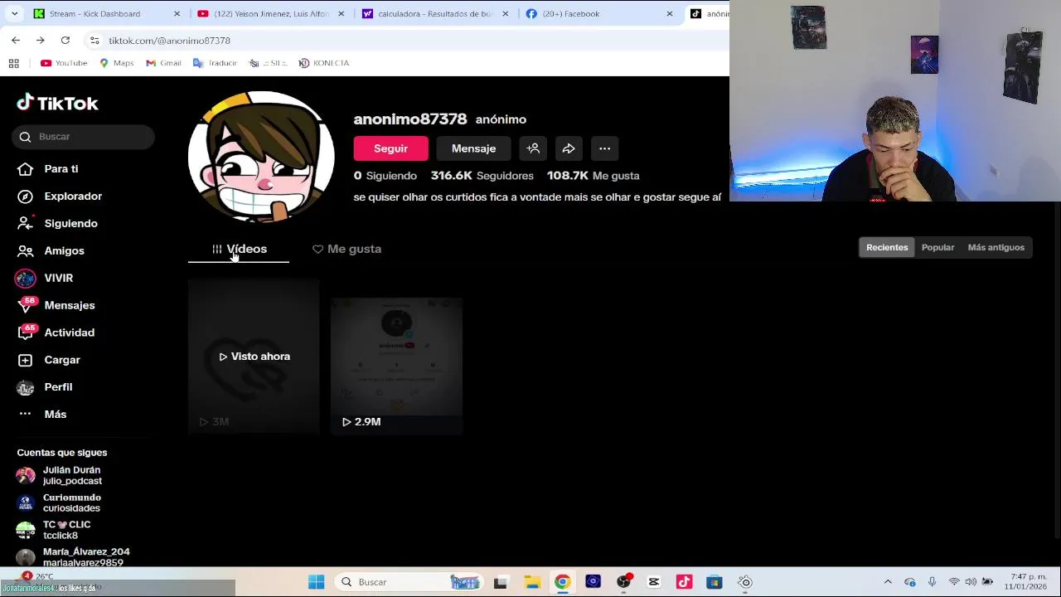Focus the TikTok Buscar search field
The image size is (1061, 597).
pos(83,137)
